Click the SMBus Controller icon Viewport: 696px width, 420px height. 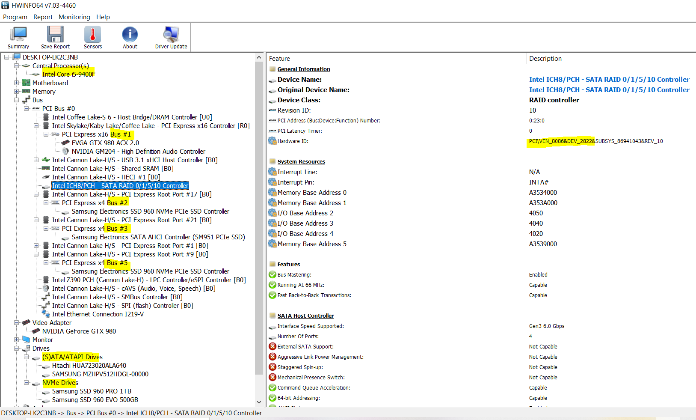tap(46, 297)
